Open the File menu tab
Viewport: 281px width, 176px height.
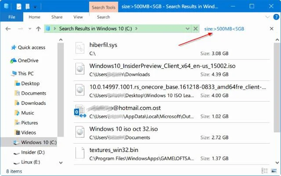[x=12, y=17]
